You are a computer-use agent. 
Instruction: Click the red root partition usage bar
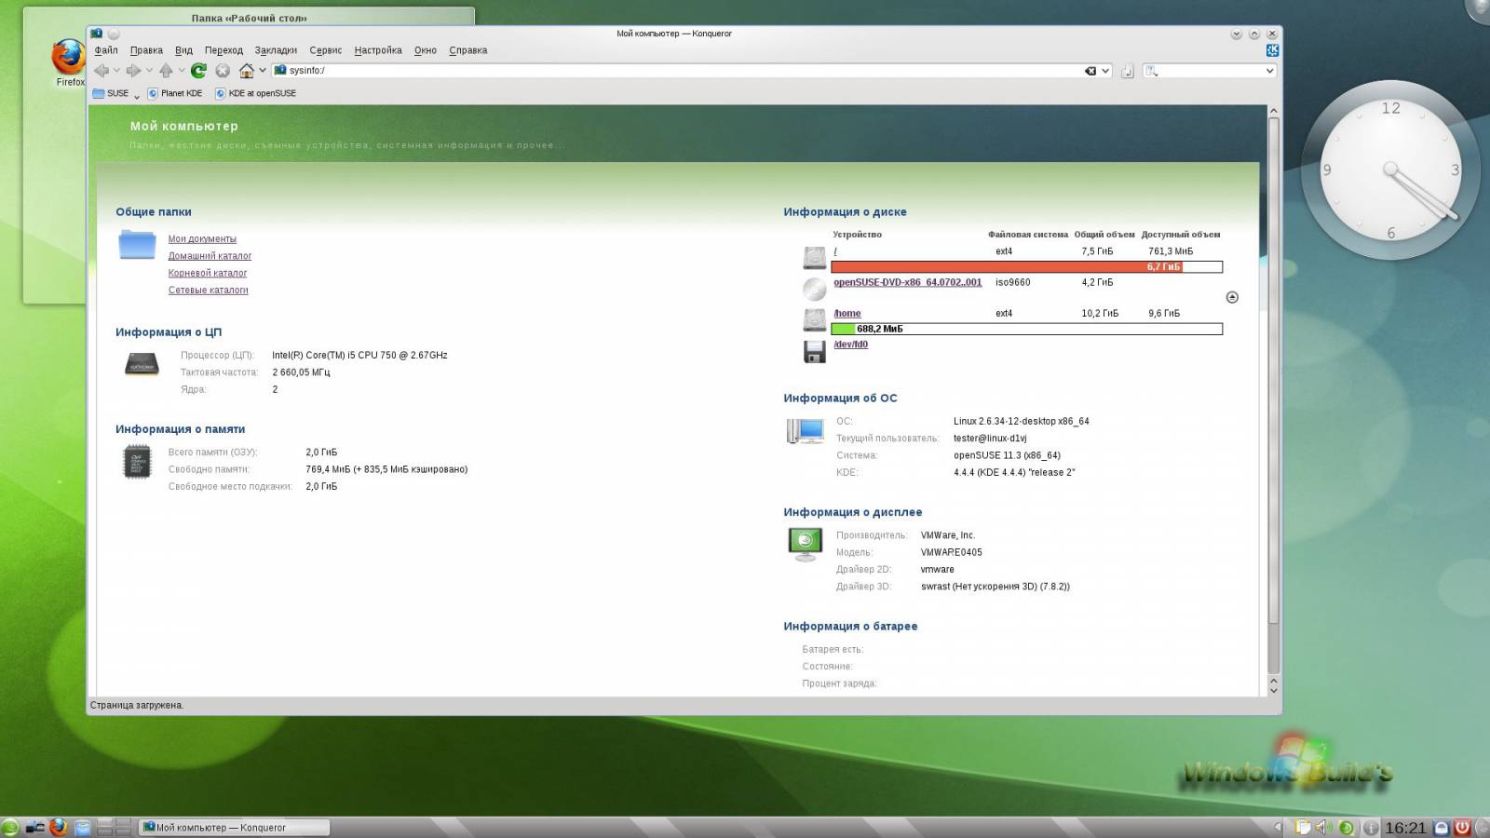[x=1007, y=267]
